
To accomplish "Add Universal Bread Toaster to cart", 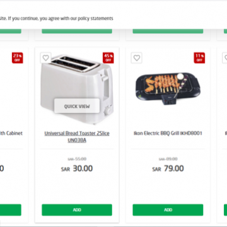I will [x=77, y=210].
